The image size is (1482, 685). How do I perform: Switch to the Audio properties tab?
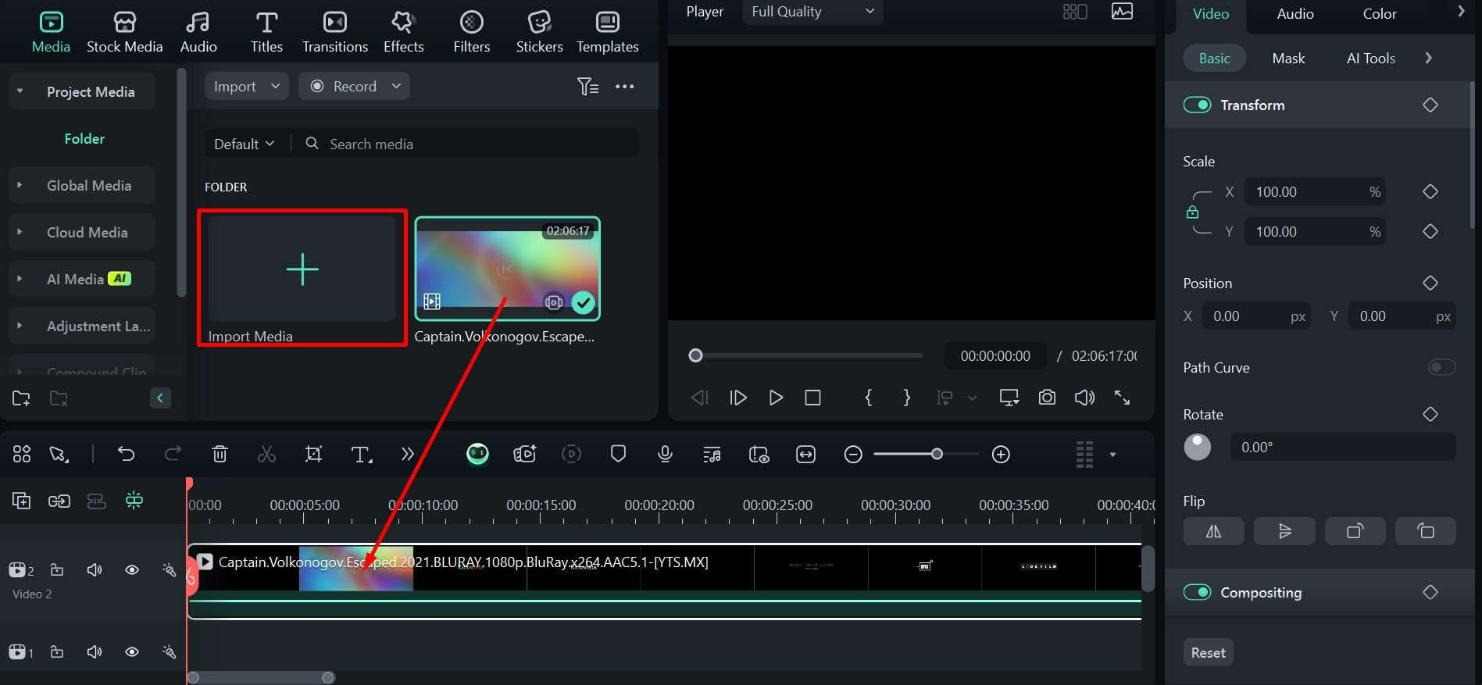[1295, 14]
